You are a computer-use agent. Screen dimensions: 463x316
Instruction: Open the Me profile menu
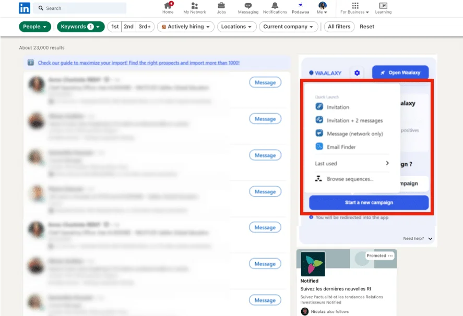(x=322, y=8)
